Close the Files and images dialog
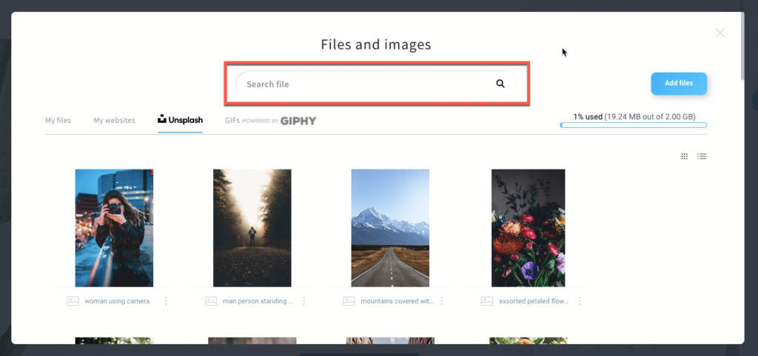Image resolution: width=758 pixels, height=356 pixels. (720, 33)
